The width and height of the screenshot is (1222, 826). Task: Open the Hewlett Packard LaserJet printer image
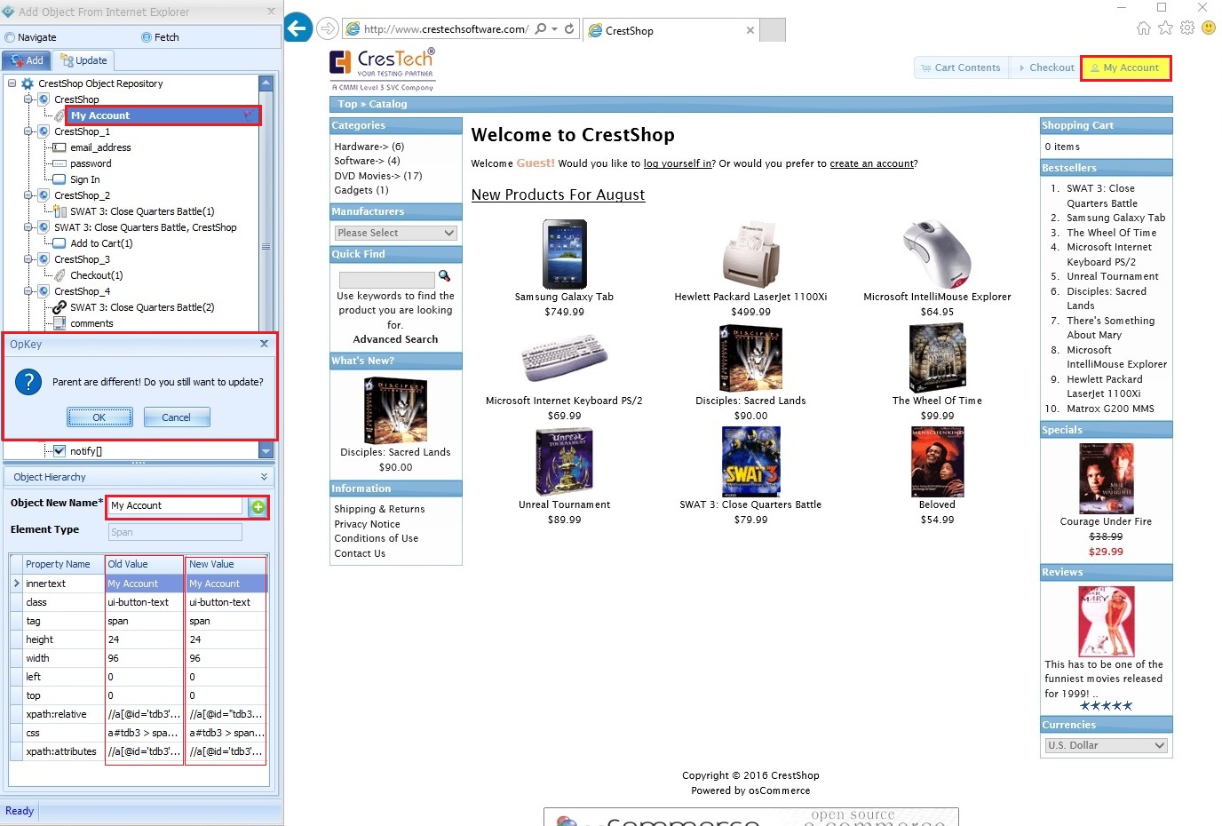point(750,254)
